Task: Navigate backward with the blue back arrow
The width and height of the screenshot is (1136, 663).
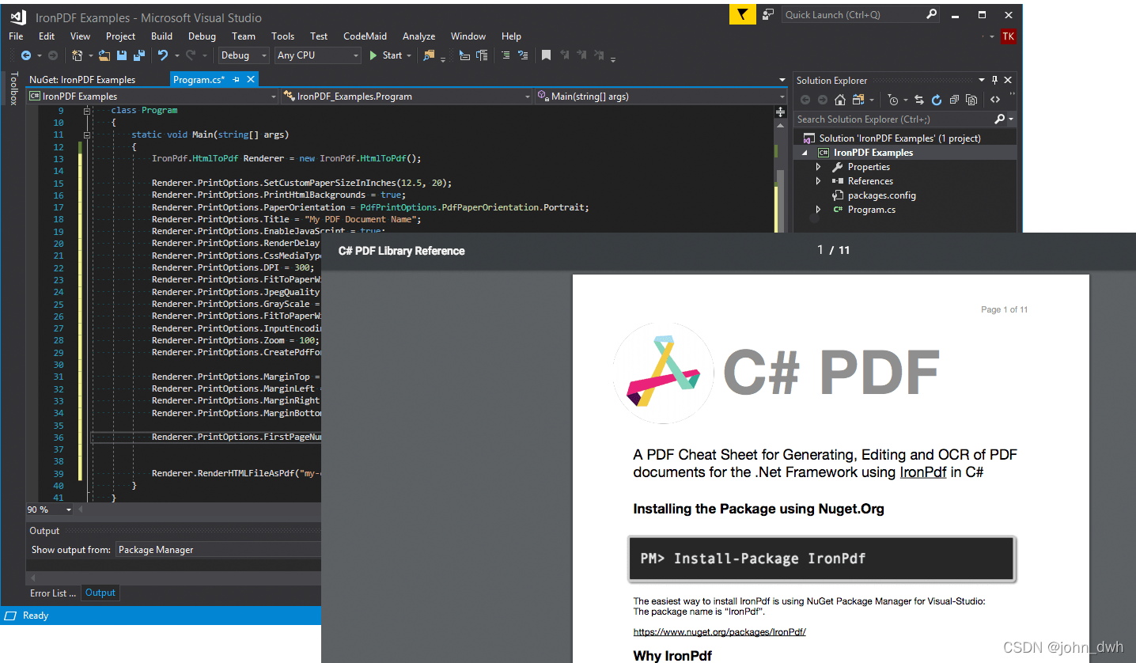Action: (27, 55)
